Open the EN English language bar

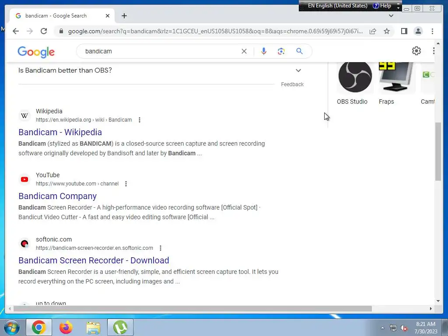coord(337,6)
